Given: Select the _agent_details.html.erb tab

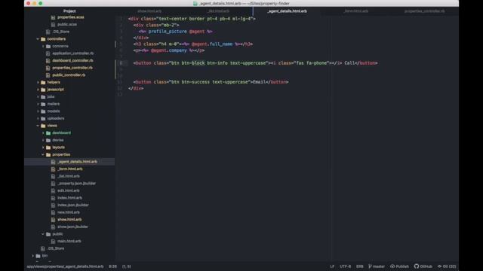Looking at the screenshot, I should pyautogui.click(x=287, y=11).
